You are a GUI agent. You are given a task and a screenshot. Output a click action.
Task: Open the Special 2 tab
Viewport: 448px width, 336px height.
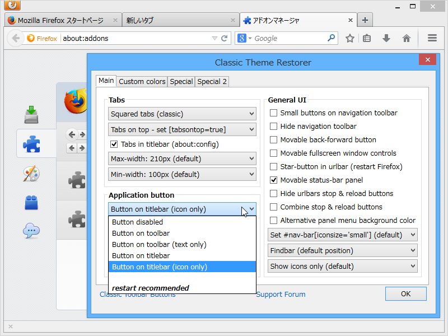click(x=212, y=81)
